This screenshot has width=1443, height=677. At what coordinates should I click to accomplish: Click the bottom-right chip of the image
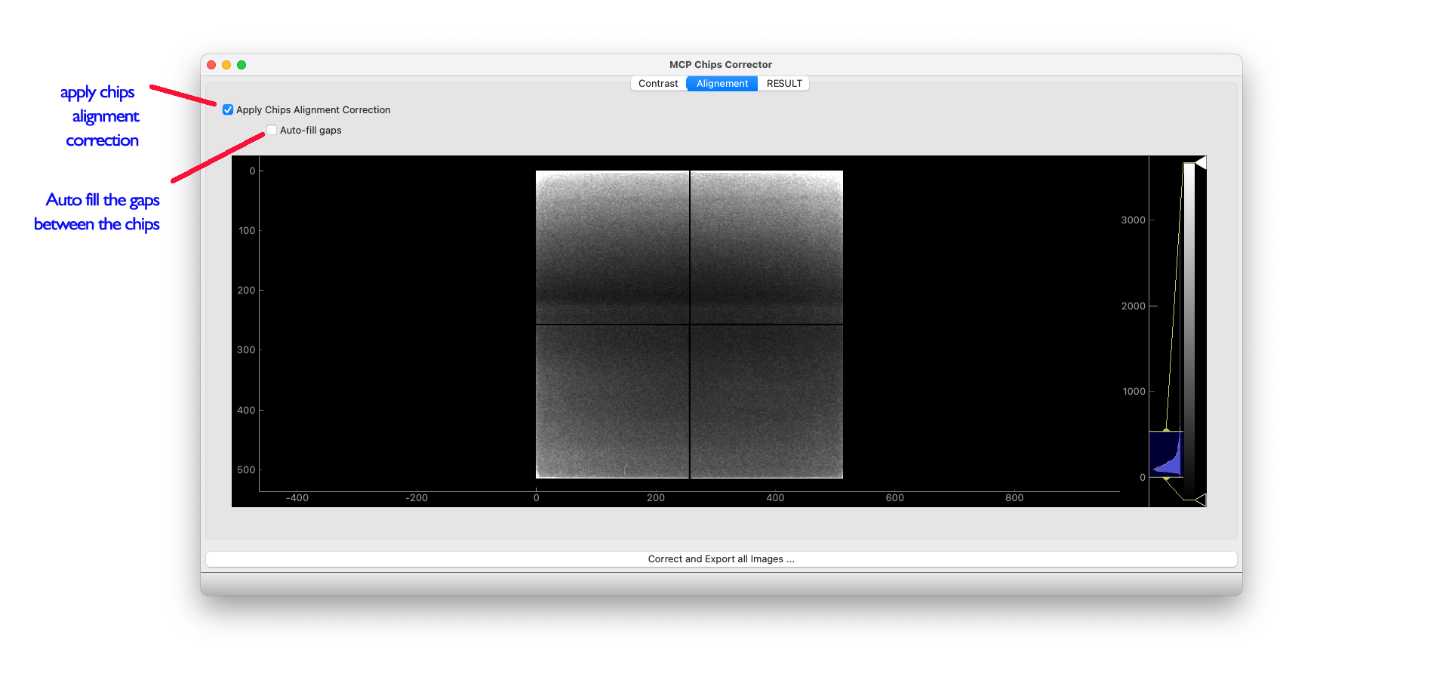click(767, 402)
